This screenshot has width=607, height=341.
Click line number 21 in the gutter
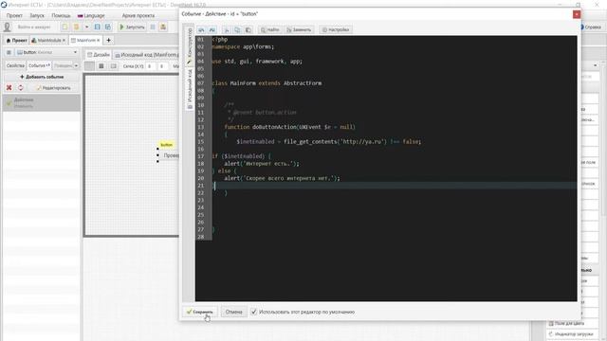(200, 186)
